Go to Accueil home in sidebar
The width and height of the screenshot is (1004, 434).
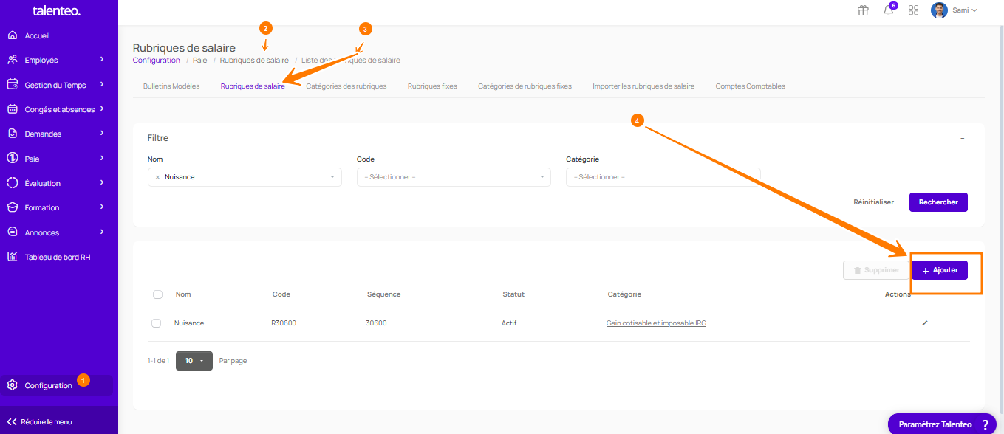coord(37,35)
